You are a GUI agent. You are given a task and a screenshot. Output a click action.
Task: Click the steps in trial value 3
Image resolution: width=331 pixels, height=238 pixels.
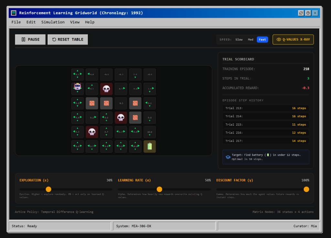point(308,79)
